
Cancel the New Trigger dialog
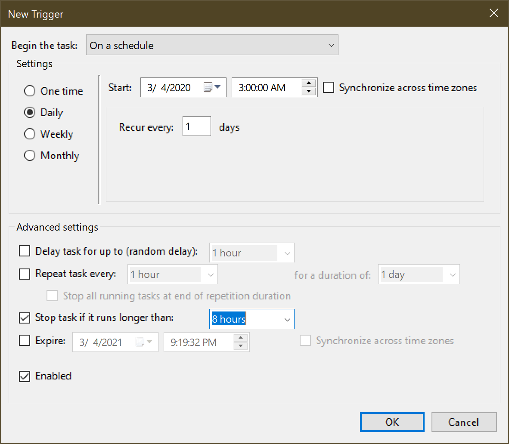464,422
